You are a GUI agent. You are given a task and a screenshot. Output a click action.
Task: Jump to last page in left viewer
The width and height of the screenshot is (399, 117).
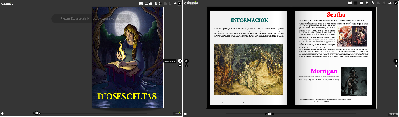coord(180,66)
